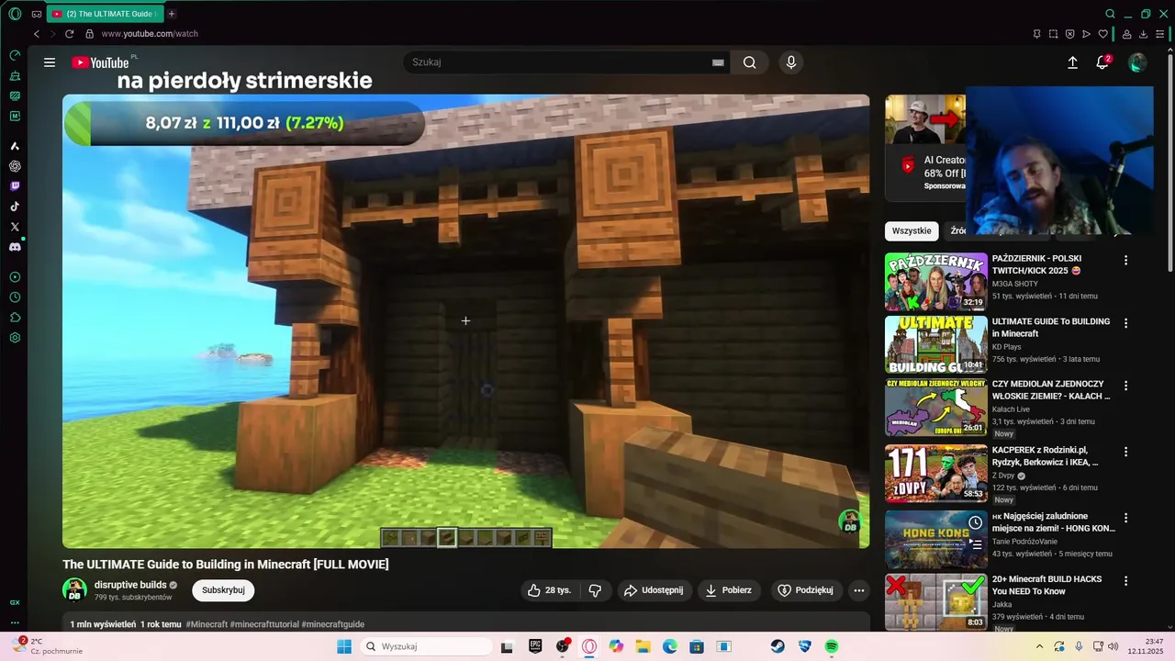Open Twitch in the Opera sidebar
This screenshot has width=1175, height=661.
(x=15, y=186)
